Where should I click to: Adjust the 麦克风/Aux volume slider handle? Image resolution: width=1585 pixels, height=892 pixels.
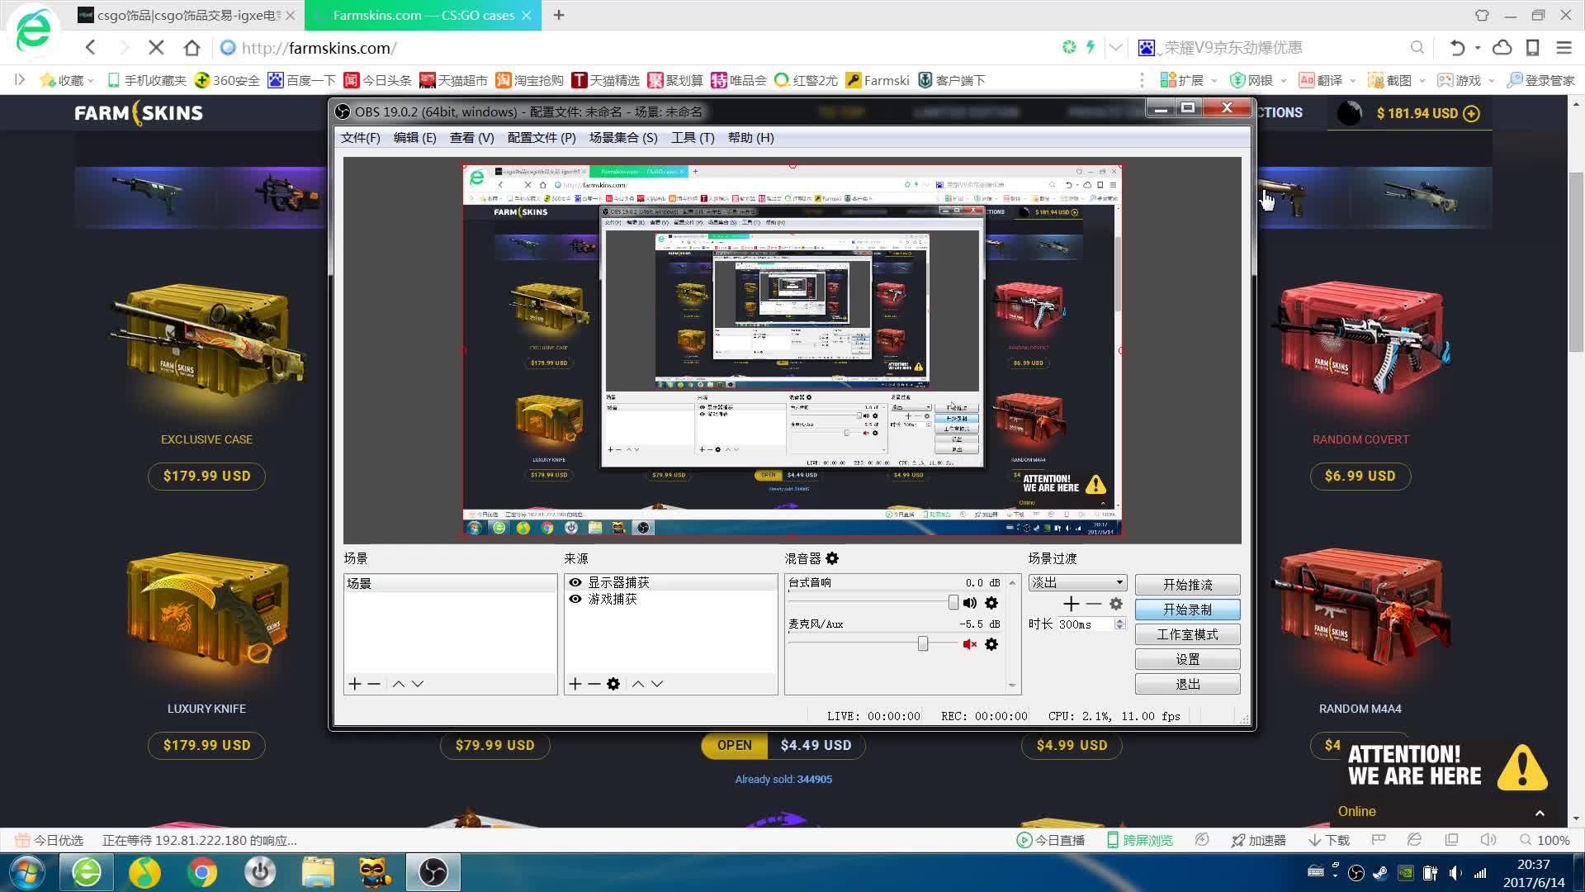point(923,643)
